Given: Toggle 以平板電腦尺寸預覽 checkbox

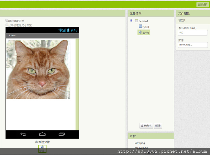Looking at the screenshot, I should (x=7, y=25).
